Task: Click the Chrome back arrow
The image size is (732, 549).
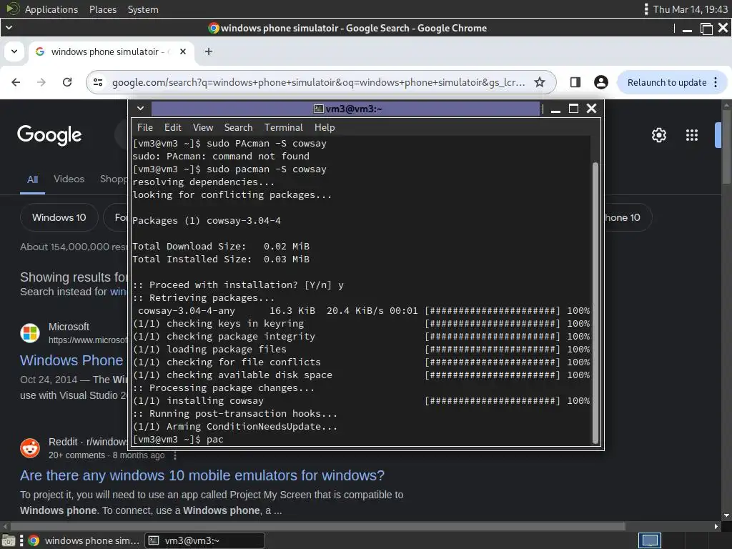Action: pyautogui.click(x=16, y=82)
